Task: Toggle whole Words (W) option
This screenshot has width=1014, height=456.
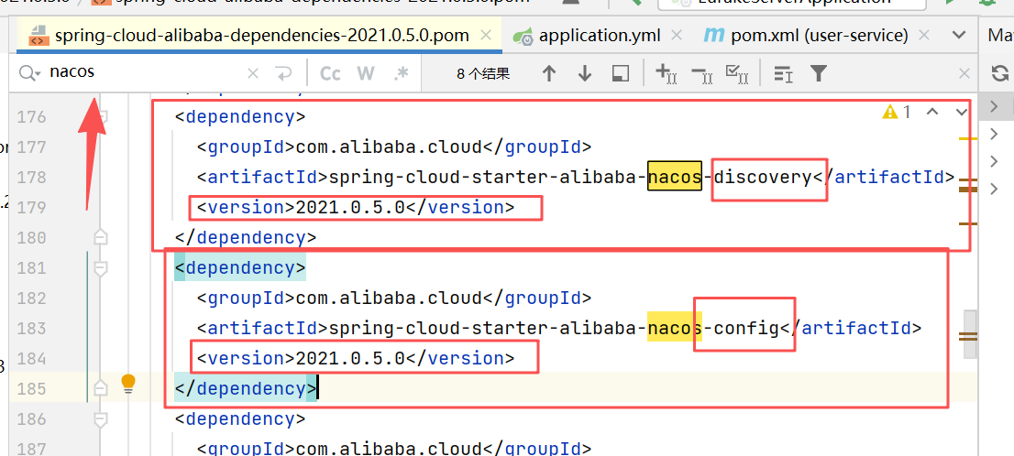Action: [x=366, y=73]
